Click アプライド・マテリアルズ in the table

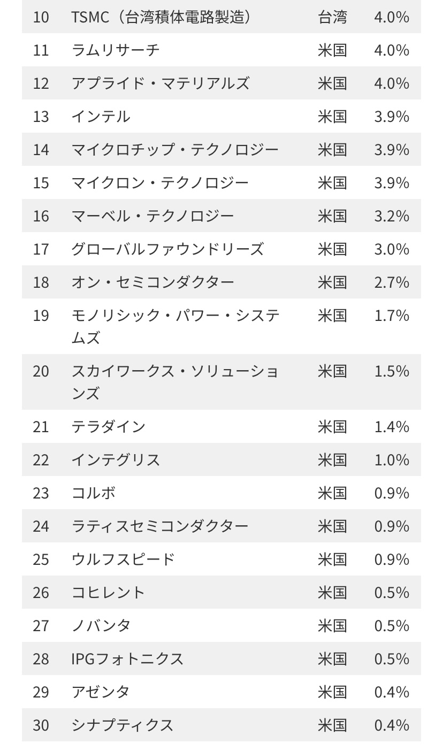pyautogui.click(x=161, y=83)
